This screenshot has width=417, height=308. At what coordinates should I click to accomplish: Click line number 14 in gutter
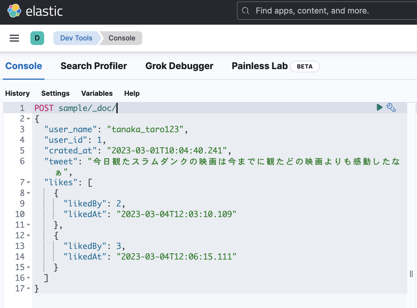coord(20,257)
